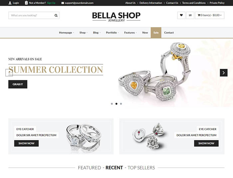Click the shopping cart icon
233x178 pixels.
[199, 15]
